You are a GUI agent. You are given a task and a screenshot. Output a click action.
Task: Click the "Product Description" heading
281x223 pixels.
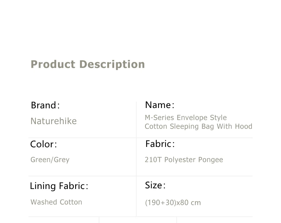(x=88, y=65)
